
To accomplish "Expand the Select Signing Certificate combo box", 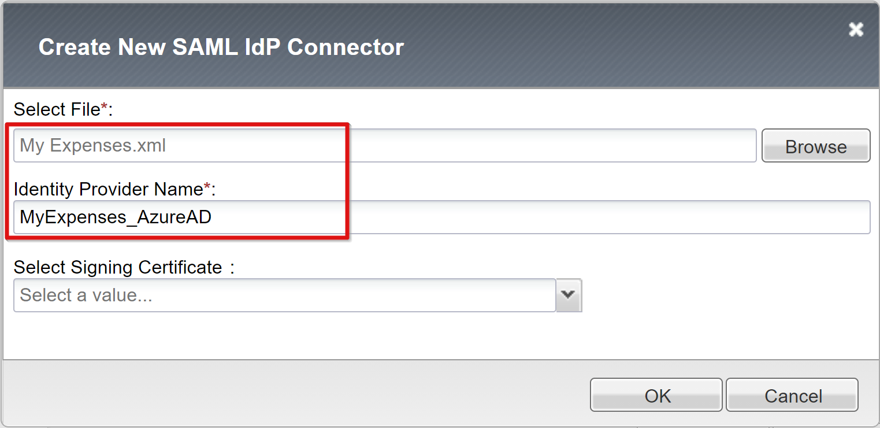I will [569, 295].
